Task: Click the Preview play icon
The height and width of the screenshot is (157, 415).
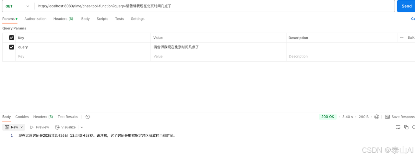Action: click(x=32, y=127)
